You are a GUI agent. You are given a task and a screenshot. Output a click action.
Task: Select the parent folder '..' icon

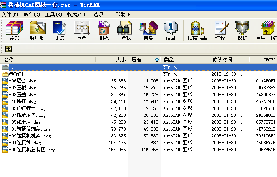5,67
